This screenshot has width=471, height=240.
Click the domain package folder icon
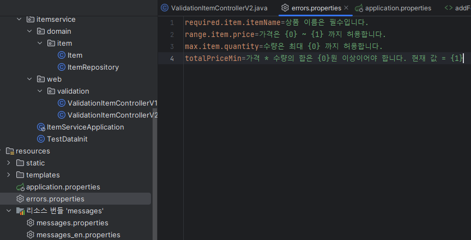click(x=41, y=31)
